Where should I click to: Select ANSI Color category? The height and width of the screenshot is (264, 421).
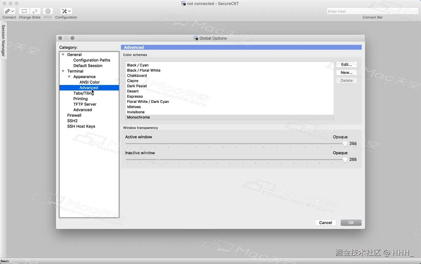point(89,82)
